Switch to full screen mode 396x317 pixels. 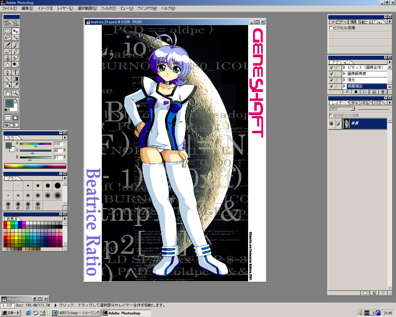coord(17,125)
